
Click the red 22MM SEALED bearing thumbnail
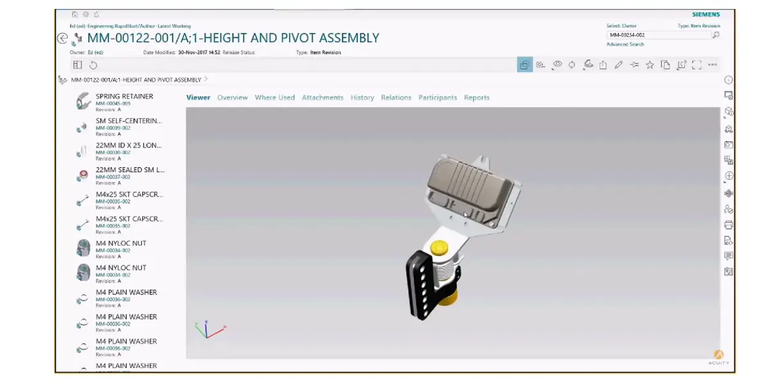pyautogui.click(x=83, y=175)
